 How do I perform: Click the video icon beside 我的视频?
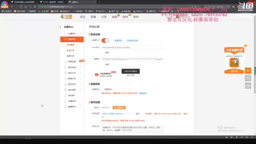pyautogui.click(x=66, y=90)
